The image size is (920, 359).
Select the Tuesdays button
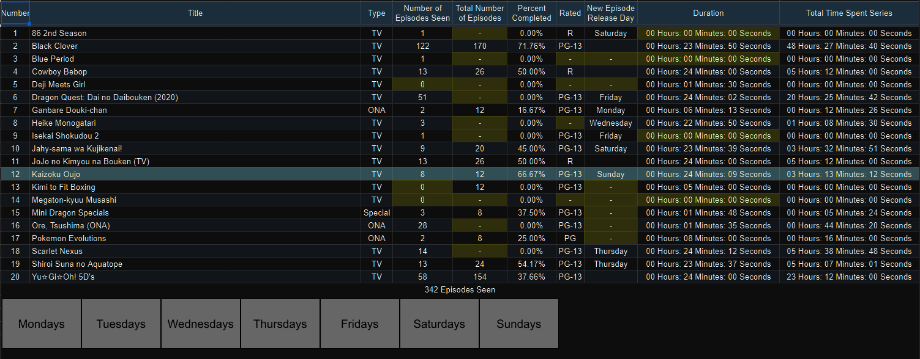(x=121, y=324)
